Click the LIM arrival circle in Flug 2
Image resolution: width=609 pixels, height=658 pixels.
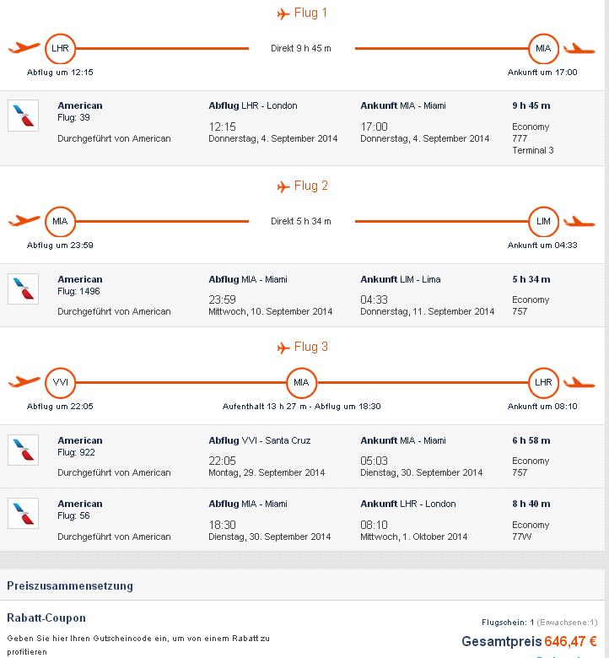(x=543, y=221)
